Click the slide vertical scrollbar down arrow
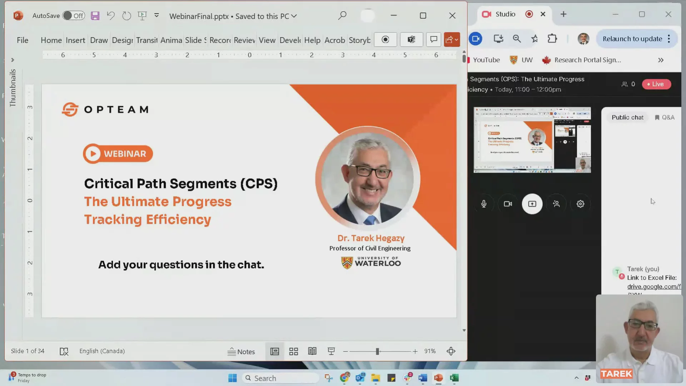 pos(464,330)
